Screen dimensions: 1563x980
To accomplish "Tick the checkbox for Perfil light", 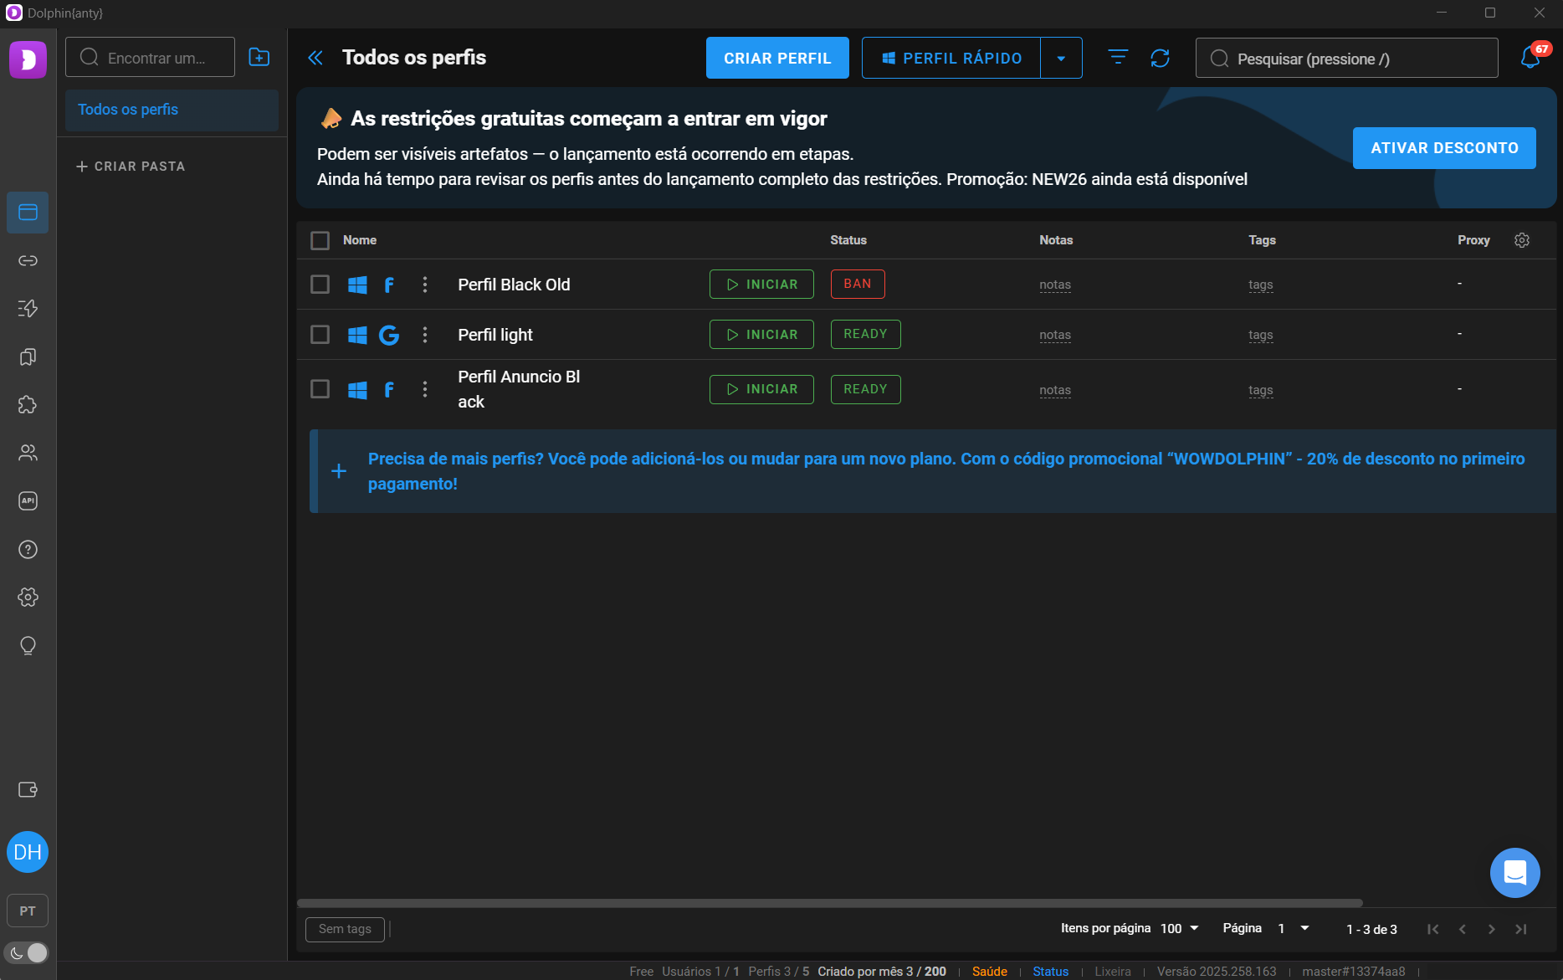I will tap(320, 335).
